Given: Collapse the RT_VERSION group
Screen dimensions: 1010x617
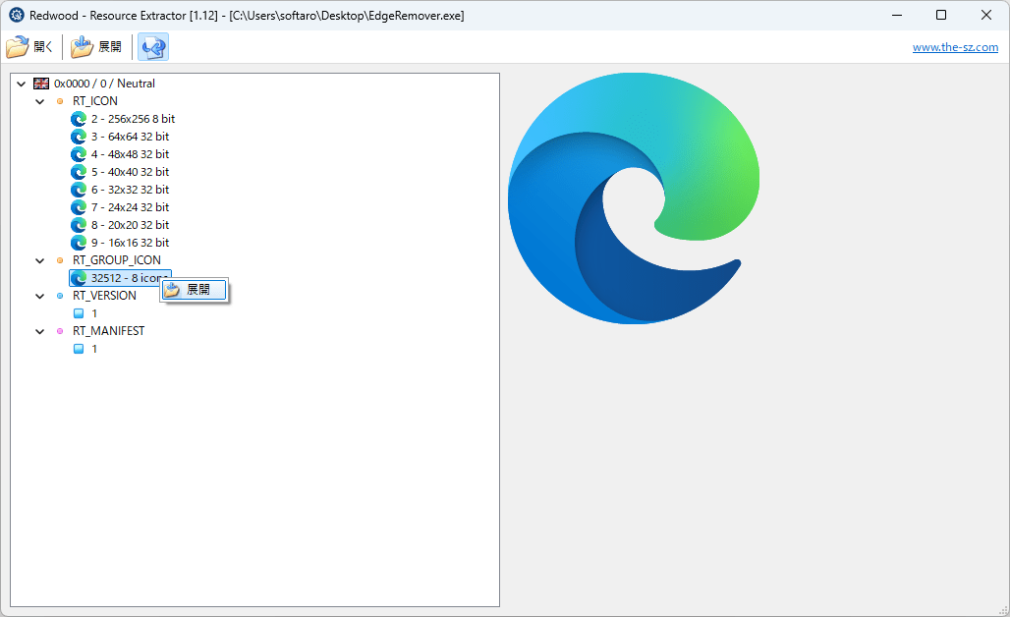Looking at the screenshot, I should [x=40, y=296].
